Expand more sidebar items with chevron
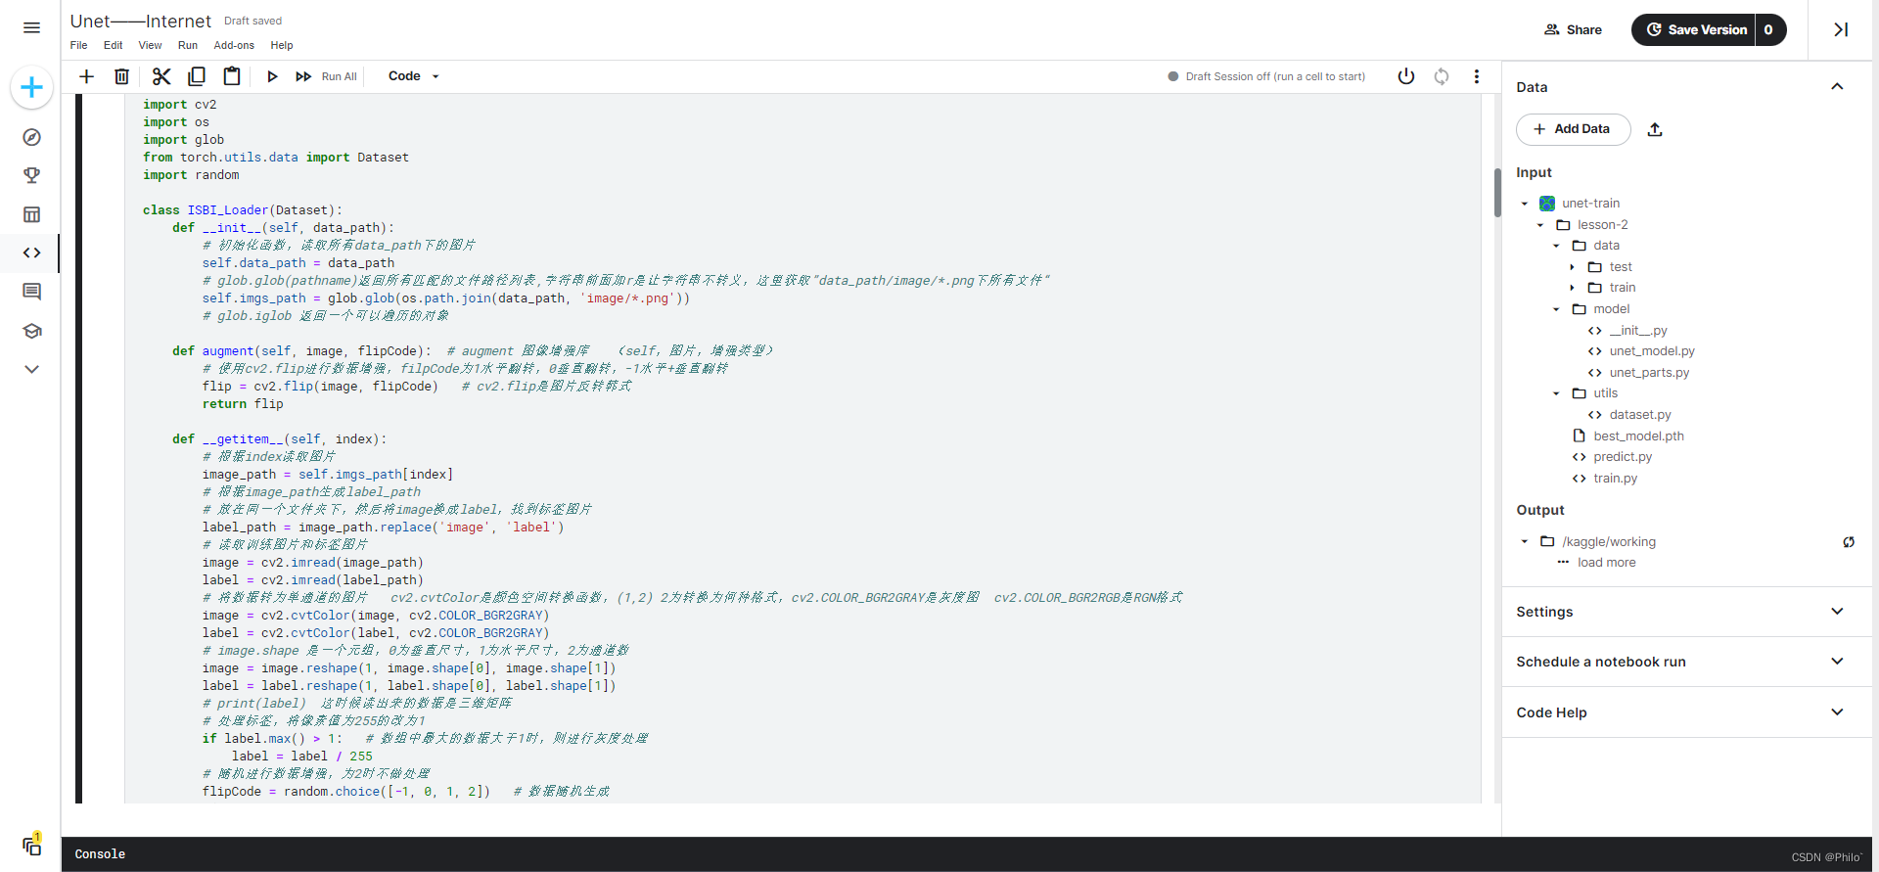This screenshot has height=872, width=1879. (x=31, y=369)
